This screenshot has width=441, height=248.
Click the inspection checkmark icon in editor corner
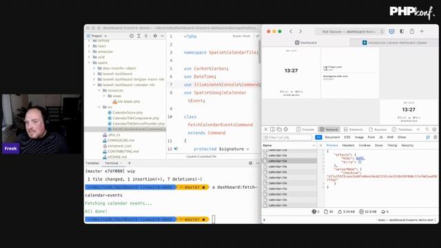(257, 36)
